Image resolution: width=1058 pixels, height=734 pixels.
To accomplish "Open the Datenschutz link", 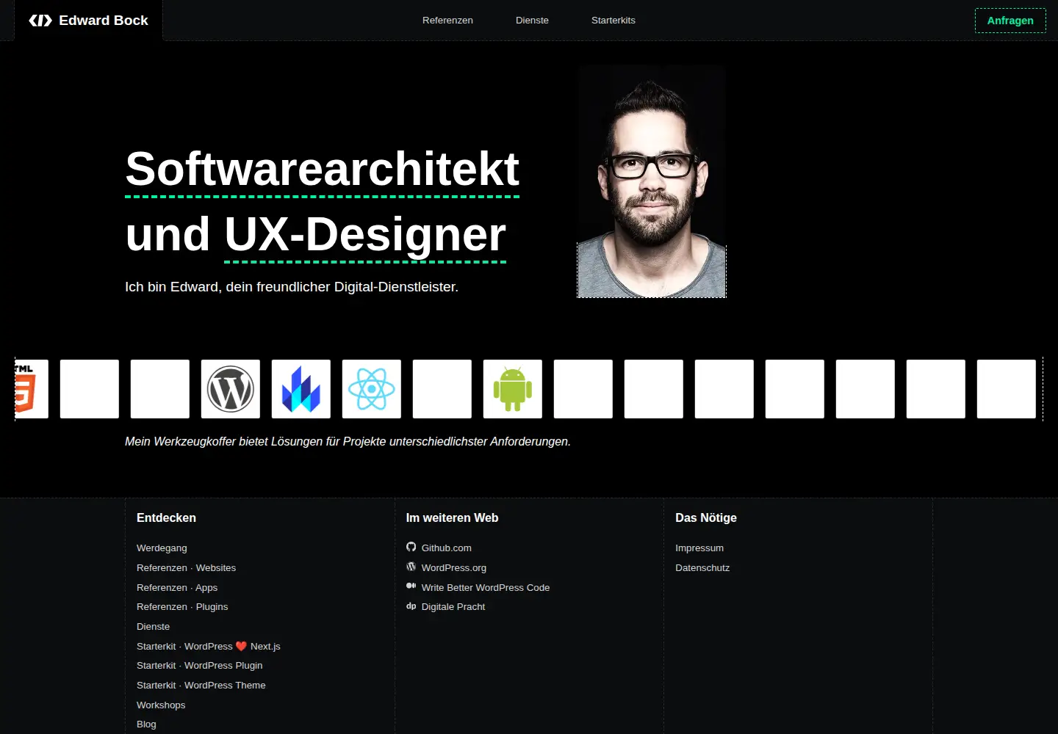I will (x=702, y=568).
